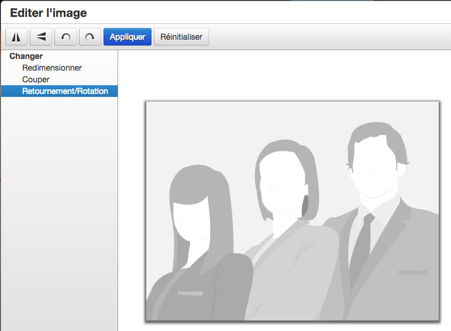Select the Changer section heading

pos(26,56)
